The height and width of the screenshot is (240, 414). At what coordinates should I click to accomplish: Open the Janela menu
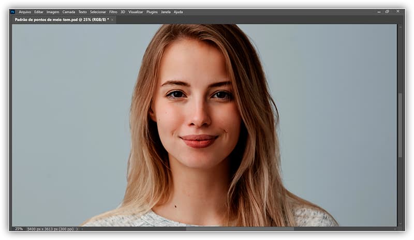(x=166, y=12)
